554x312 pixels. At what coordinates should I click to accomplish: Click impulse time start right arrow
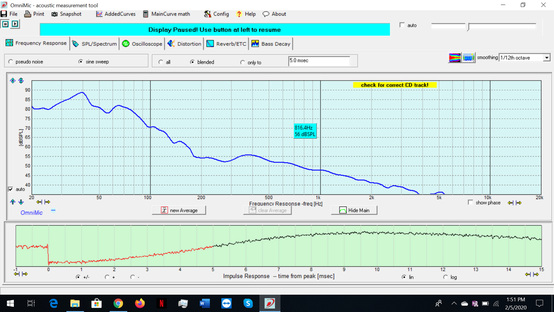point(25,274)
